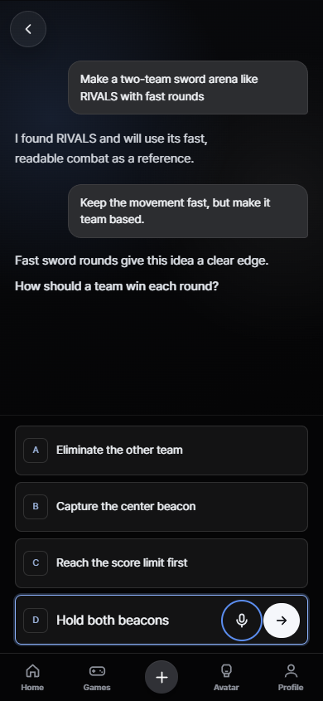
Task: Tap the Games label in the navigation bar
Action: click(x=97, y=687)
